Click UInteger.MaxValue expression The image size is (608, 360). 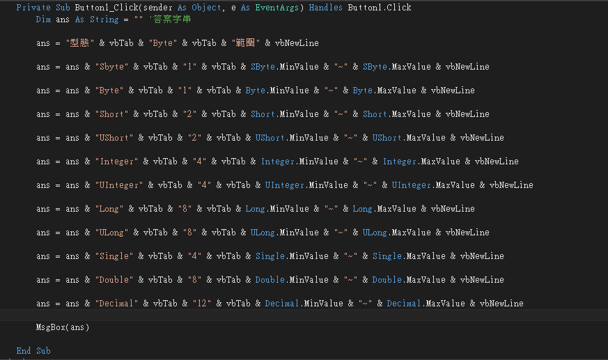pos(433,185)
